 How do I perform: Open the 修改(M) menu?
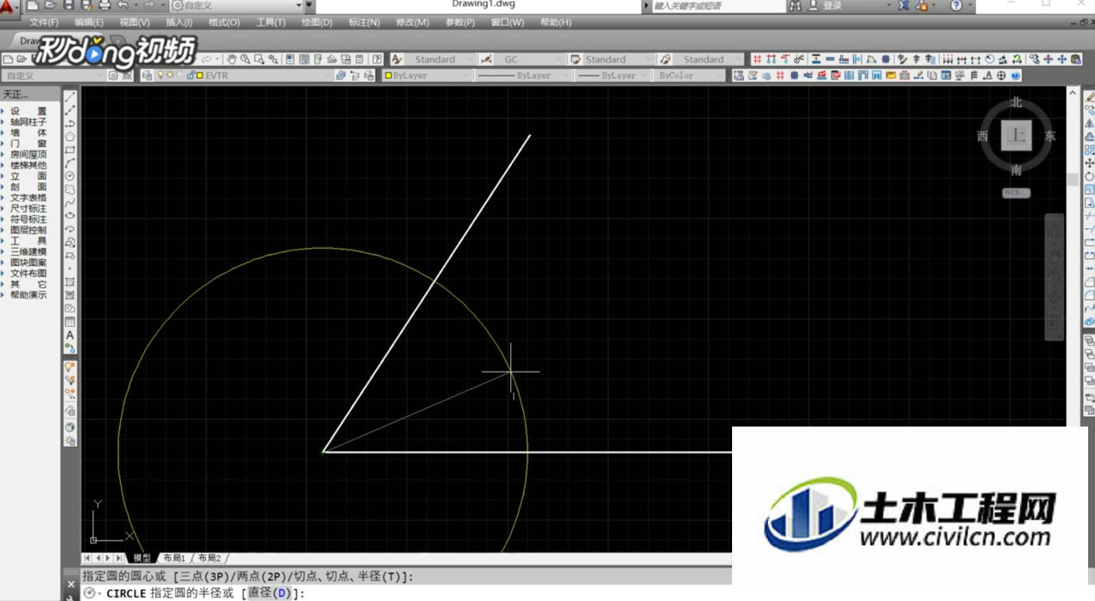click(x=412, y=22)
